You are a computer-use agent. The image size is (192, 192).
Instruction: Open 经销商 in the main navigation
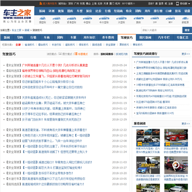(x=118, y=11)
